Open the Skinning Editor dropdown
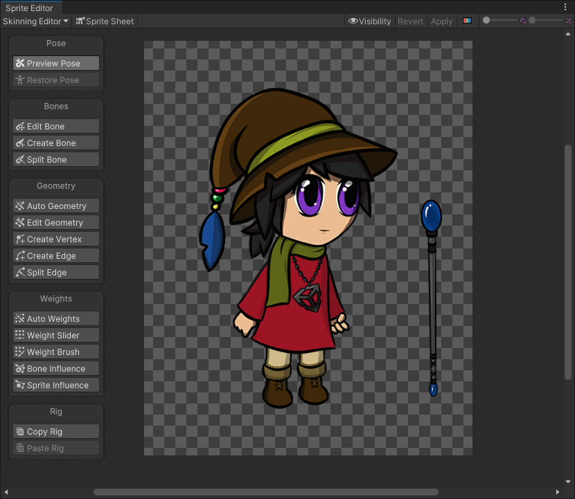Viewport: 575px width, 499px height. click(36, 21)
